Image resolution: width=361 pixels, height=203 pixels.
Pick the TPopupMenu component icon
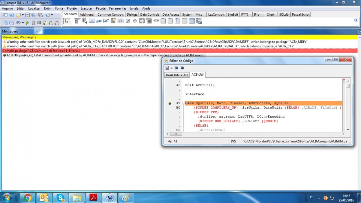(85, 21)
